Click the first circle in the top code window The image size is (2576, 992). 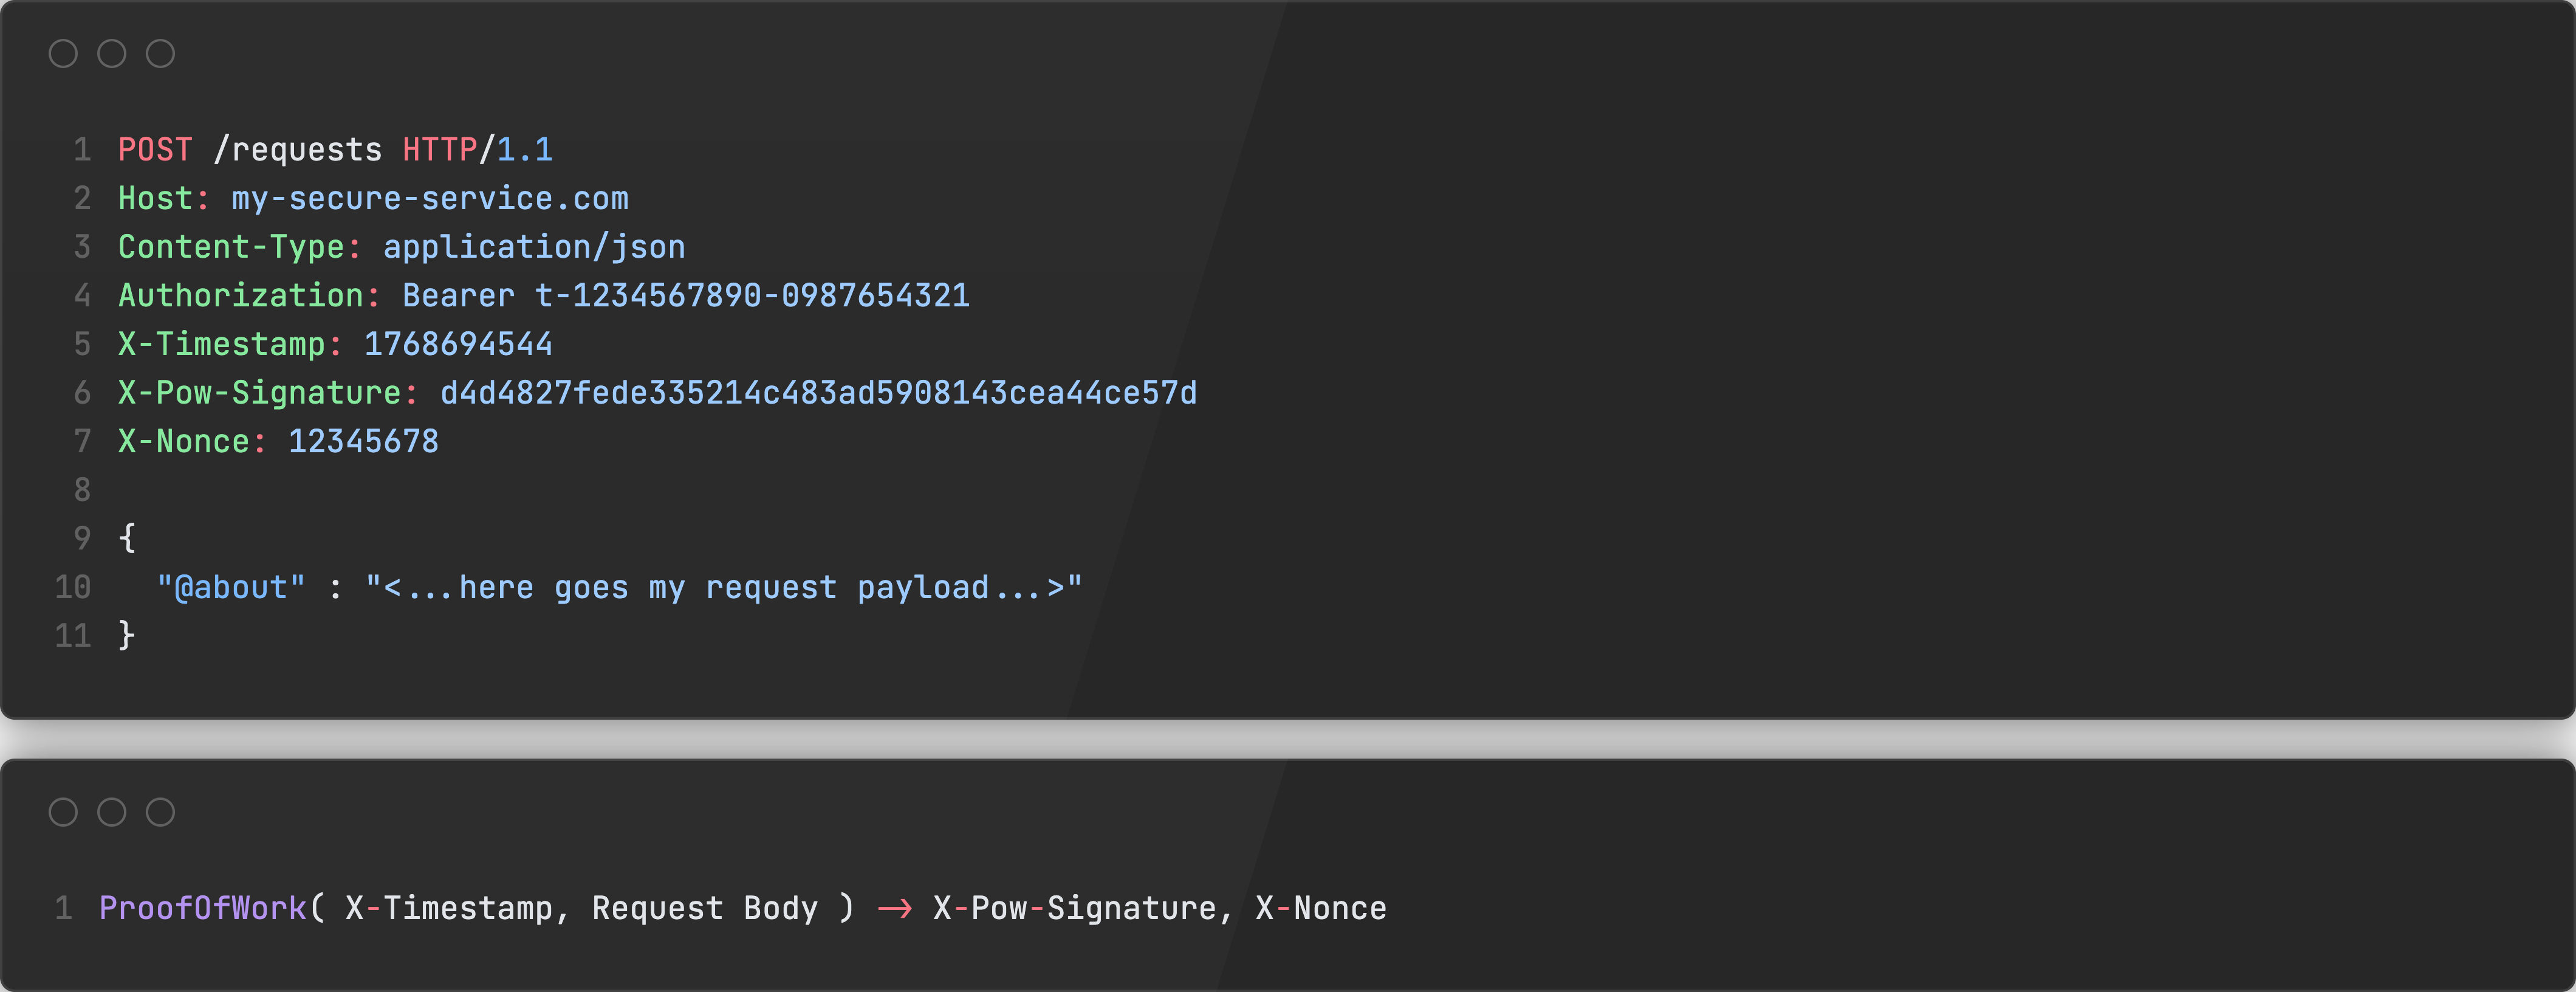click(x=63, y=54)
